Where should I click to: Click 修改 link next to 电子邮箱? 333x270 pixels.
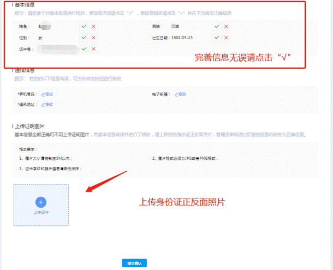coord(180,94)
